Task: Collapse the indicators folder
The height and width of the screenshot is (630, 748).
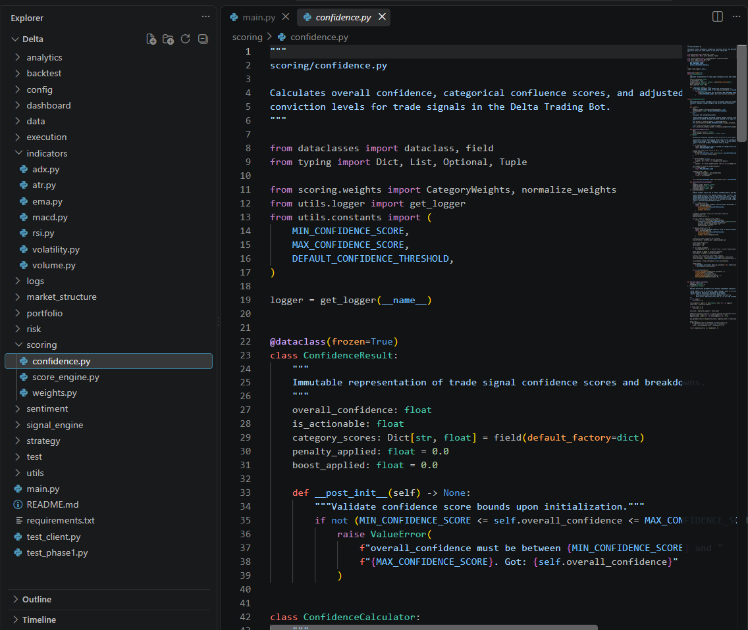Action: [x=47, y=153]
